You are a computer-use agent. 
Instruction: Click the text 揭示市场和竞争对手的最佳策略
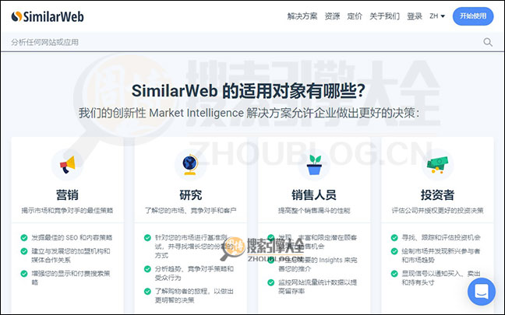[x=67, y=211]
